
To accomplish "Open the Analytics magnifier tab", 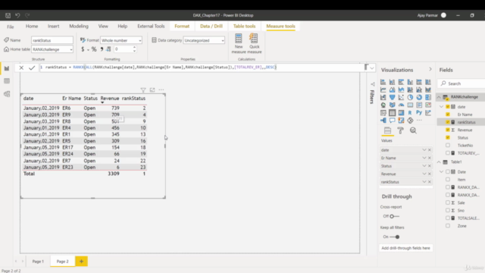I will [x=413, y=130].
